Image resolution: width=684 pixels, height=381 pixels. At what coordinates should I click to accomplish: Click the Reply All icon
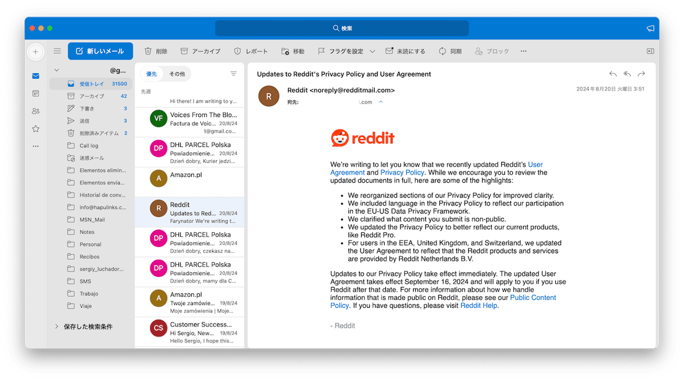click(x=627, y=74)
